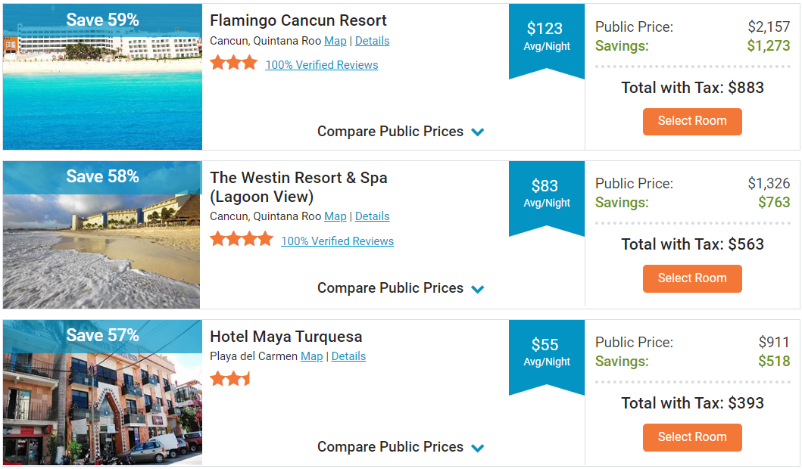Screen dimensions: 802x469
Task: Select Room for Hotel Maya Turquesa
Action: pyautogui.click(x=692, y=437)
